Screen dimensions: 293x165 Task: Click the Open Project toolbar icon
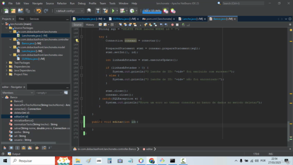pos(20,11)
